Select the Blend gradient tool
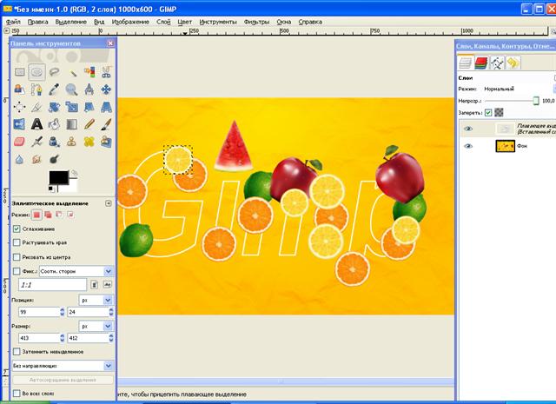The width and height of the screenshot is (556, 404). coord(71,124)
